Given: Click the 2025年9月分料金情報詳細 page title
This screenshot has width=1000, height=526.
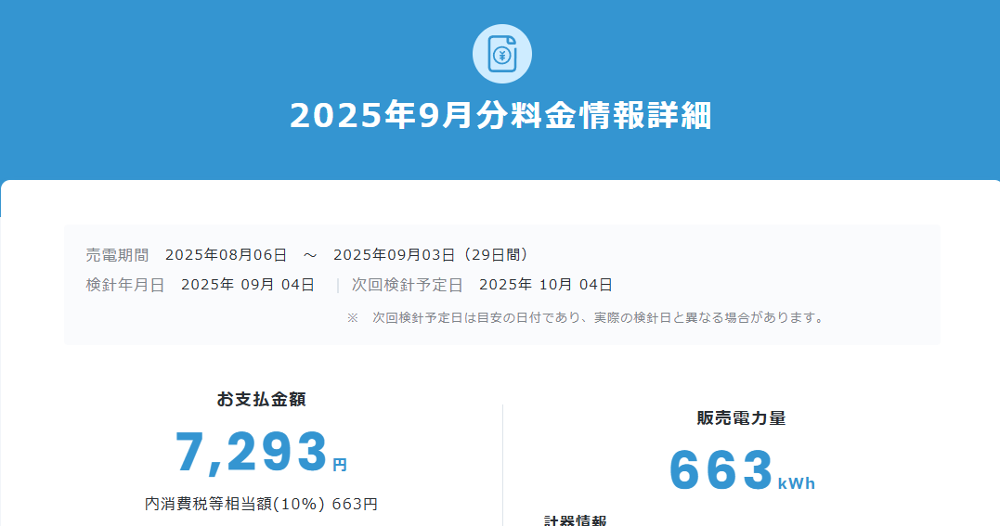Looking at the screenshot, I should click(500, 116).
